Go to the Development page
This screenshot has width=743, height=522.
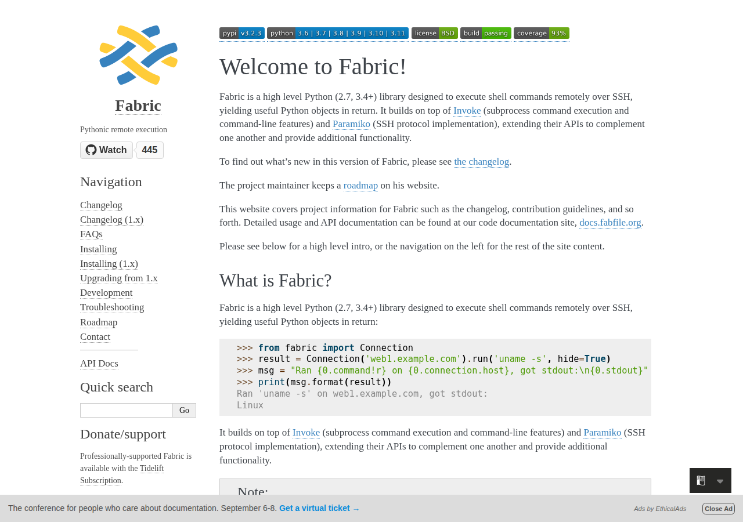pos(106,293)
